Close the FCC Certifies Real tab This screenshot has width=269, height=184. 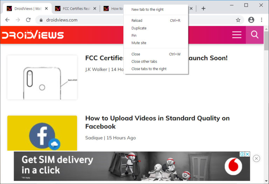pos(95,8)
